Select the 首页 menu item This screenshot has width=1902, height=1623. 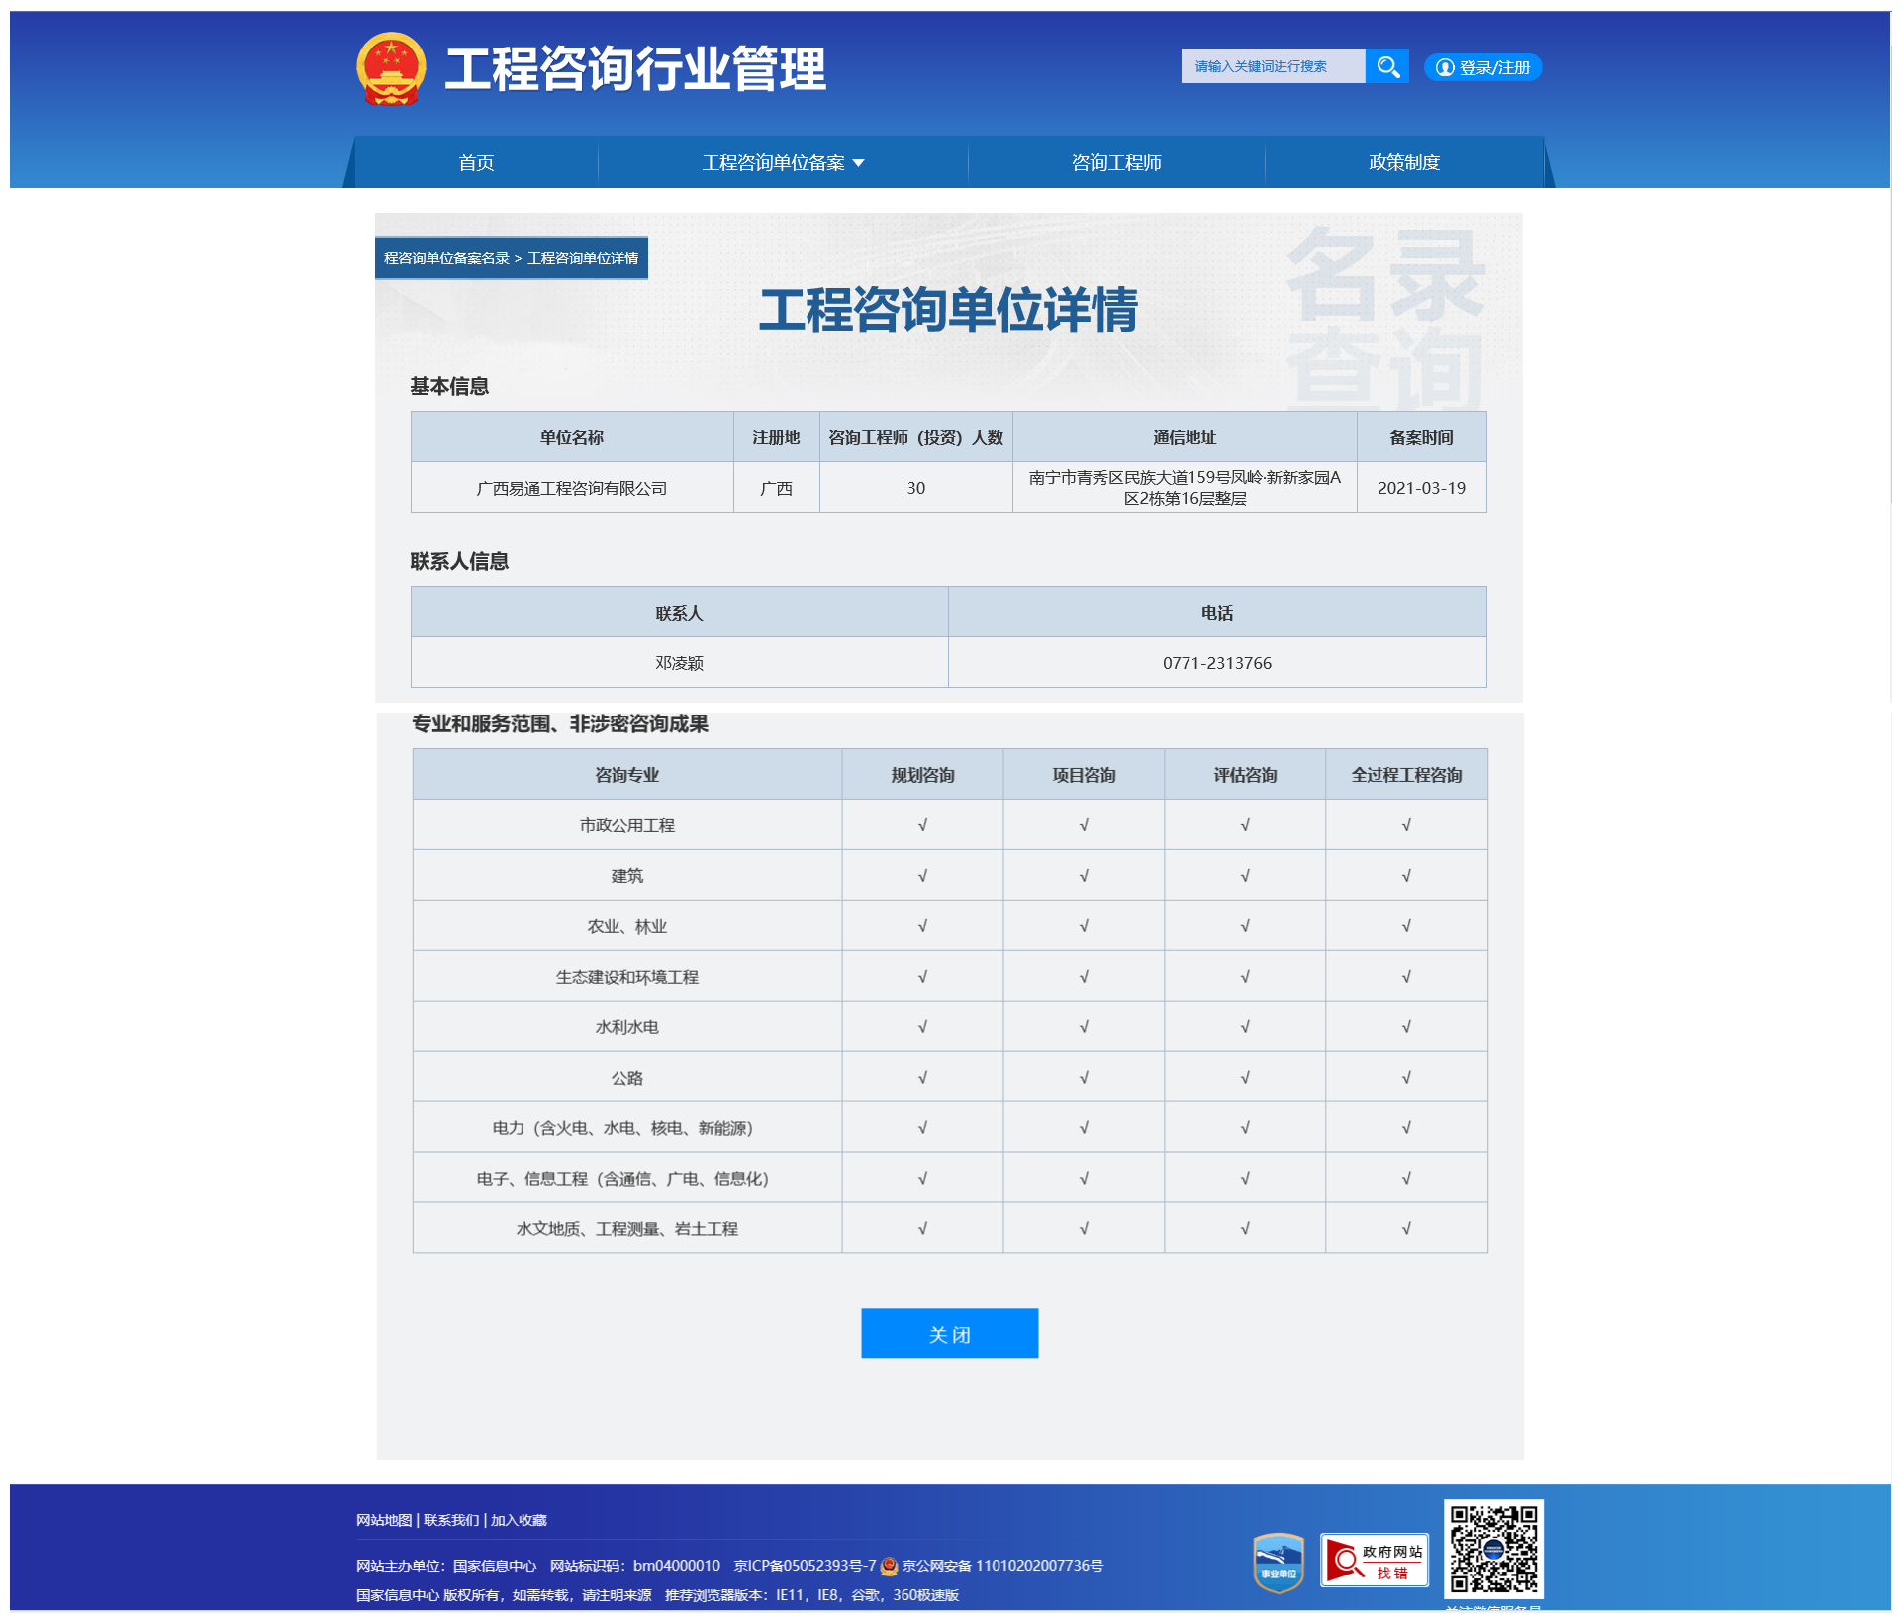pos(476,162)
